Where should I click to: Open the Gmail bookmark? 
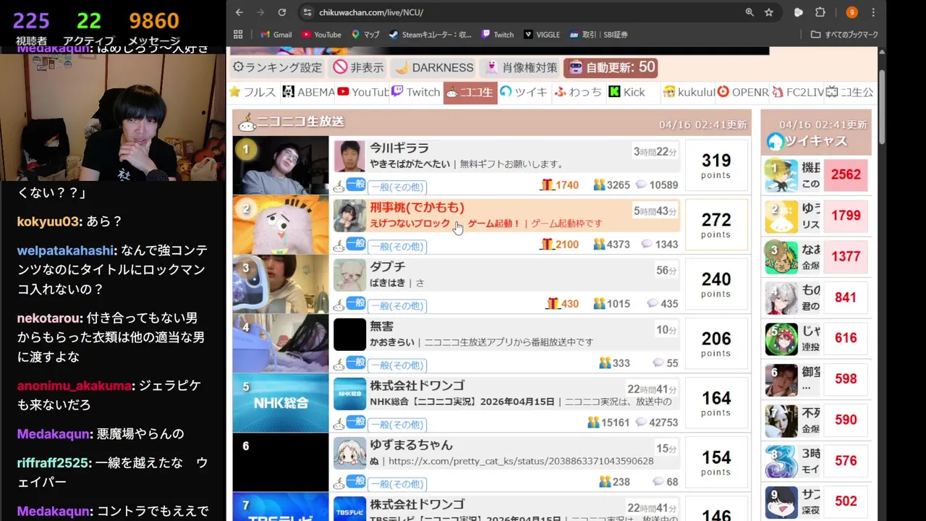coord(276,34)
